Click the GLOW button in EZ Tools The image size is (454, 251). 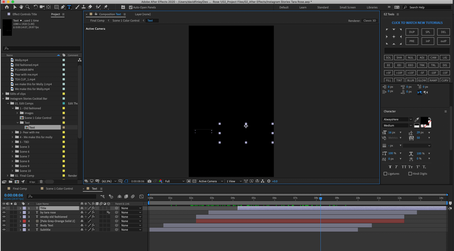pos(421,80)
